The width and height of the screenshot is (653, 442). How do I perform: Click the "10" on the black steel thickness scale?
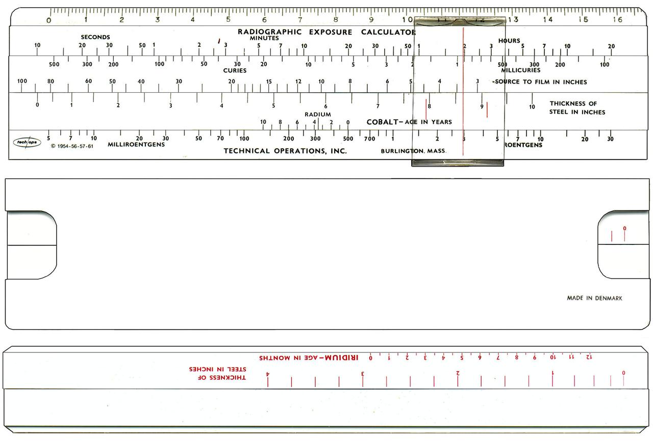532,107
